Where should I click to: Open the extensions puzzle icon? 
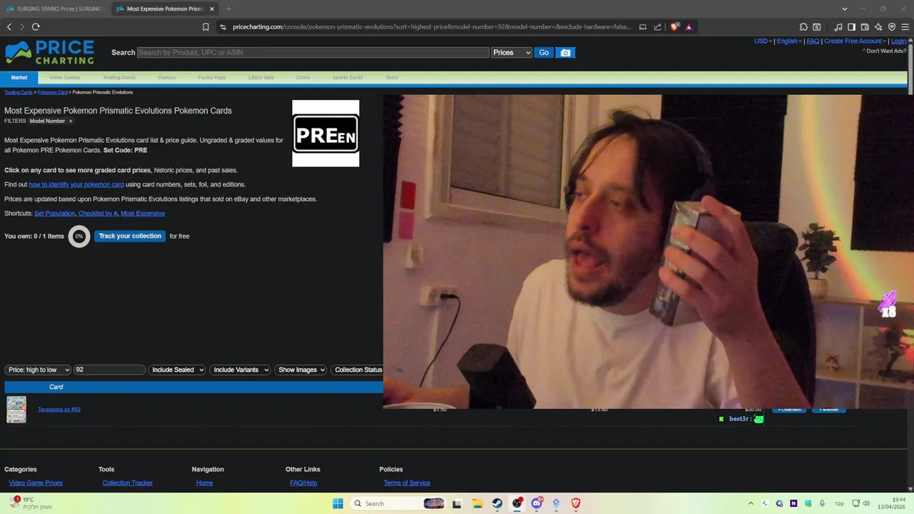point(803,27)
